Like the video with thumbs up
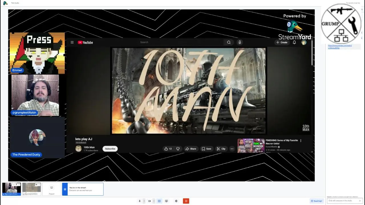Image resolution: width=365 pixels, height=205 pixels. coord(168,149)
